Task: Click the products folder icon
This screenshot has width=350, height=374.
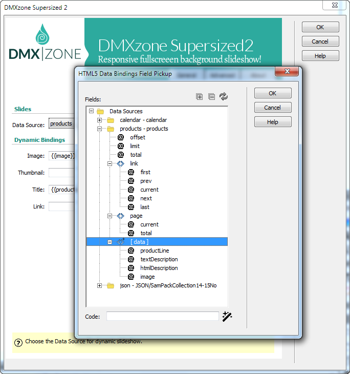Action: tap(111, 129)
